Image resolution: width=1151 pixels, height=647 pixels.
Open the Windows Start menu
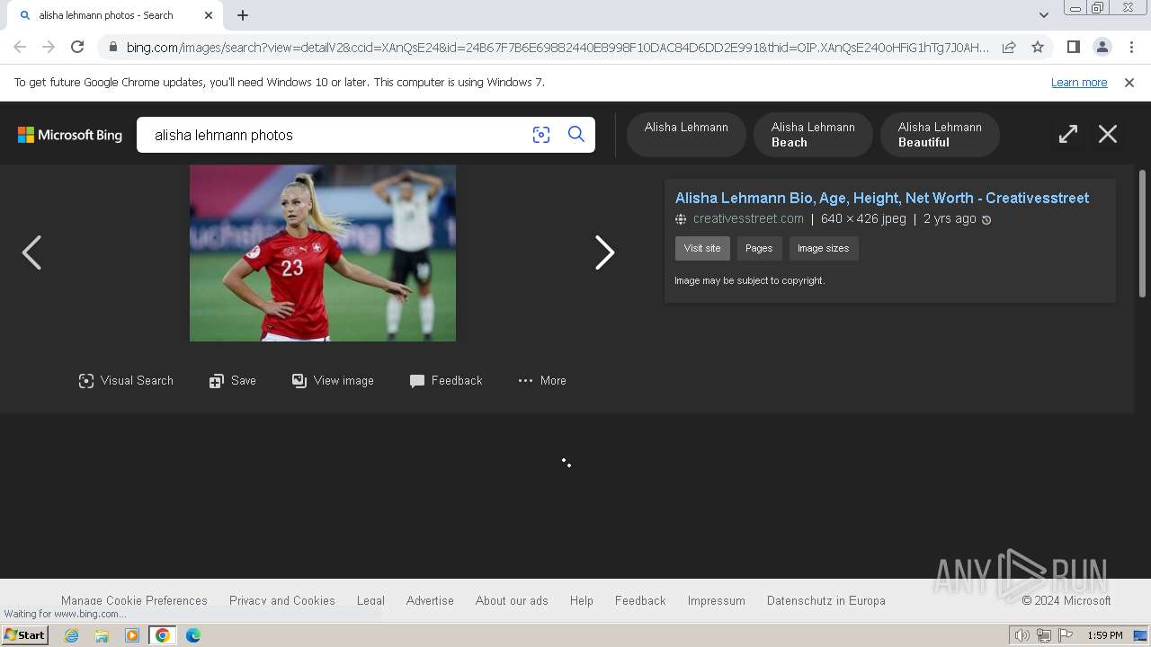click(25, 635)
